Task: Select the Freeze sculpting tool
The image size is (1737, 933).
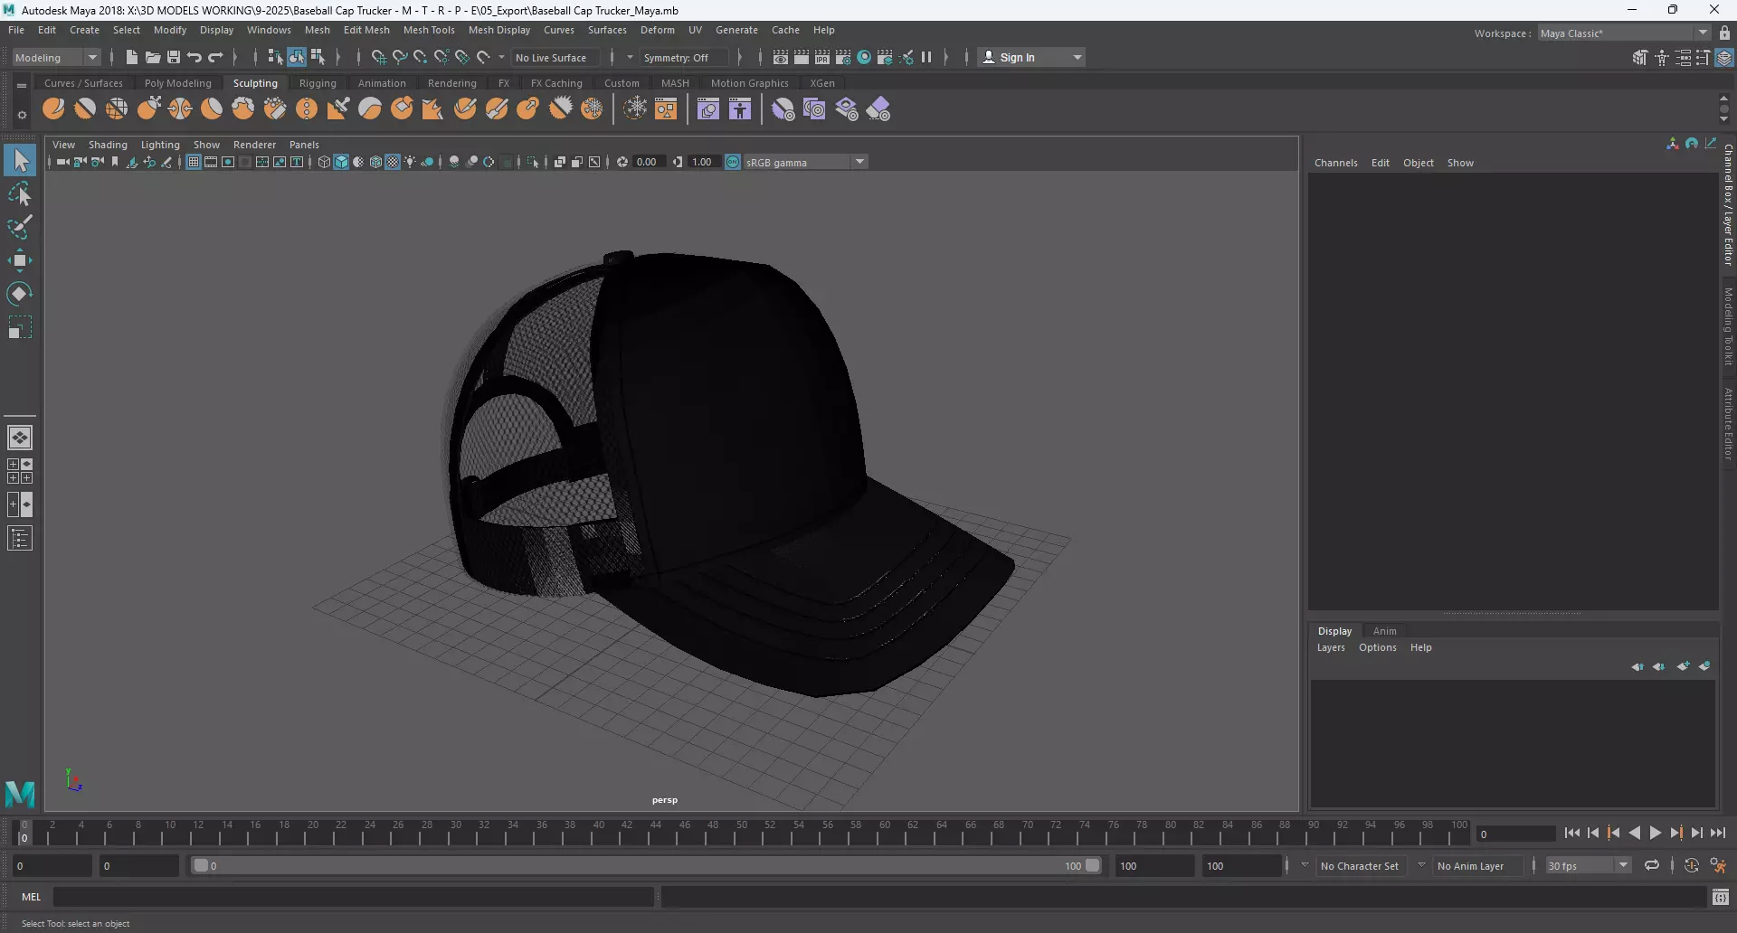Action: pos(593,109)
